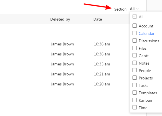The image size is (162, 116).
Task: Click the Section All value
Action: click(x=132, y=9)
